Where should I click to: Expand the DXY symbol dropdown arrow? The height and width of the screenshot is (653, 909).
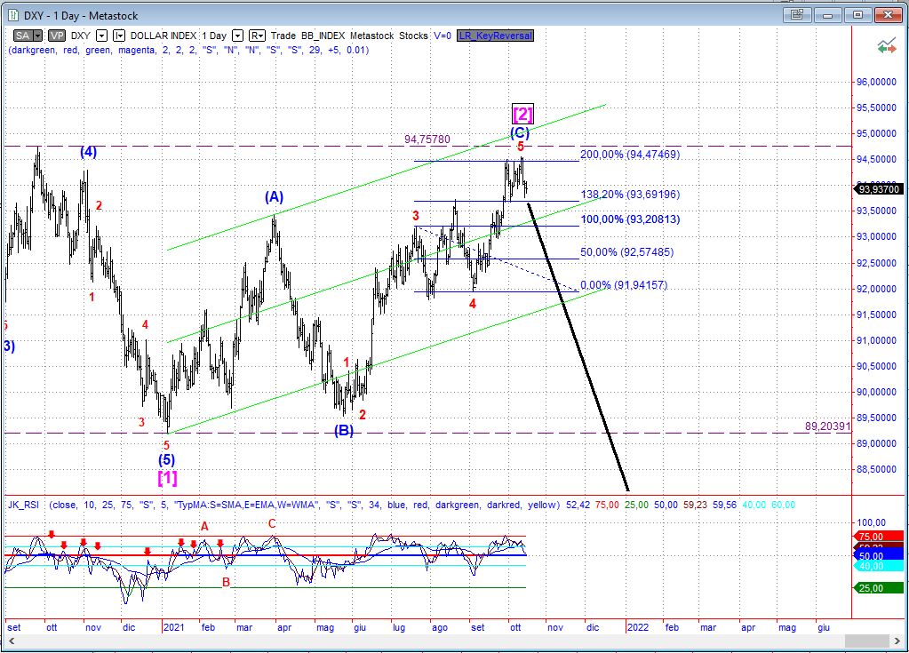coord(102,36)
